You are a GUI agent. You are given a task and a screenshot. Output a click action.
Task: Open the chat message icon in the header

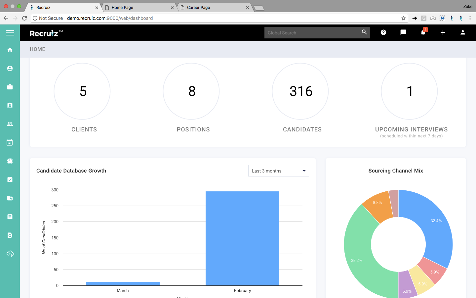pyautogui.click(x=403, y=32)
